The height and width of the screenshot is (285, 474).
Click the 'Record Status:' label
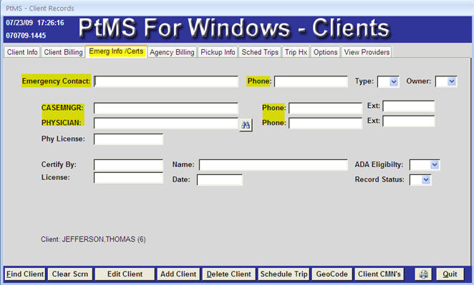coord(379,179)
